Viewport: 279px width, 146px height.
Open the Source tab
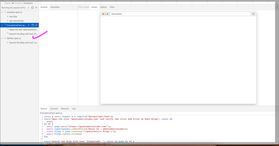pos(44,109)
